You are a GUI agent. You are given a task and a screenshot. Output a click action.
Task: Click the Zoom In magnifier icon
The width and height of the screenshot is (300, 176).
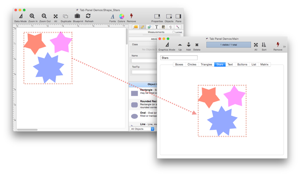point(32,16)
